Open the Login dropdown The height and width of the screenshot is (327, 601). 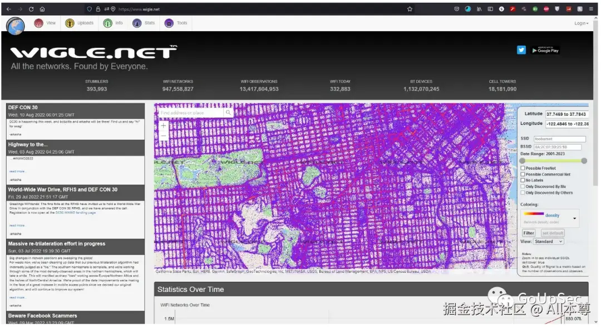581,23
